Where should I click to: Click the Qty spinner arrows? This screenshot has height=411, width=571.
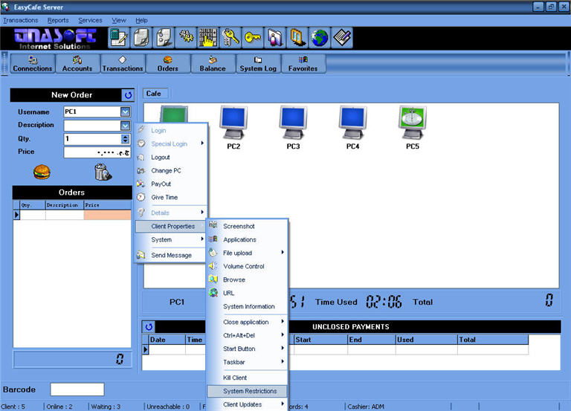coord(125,139)
